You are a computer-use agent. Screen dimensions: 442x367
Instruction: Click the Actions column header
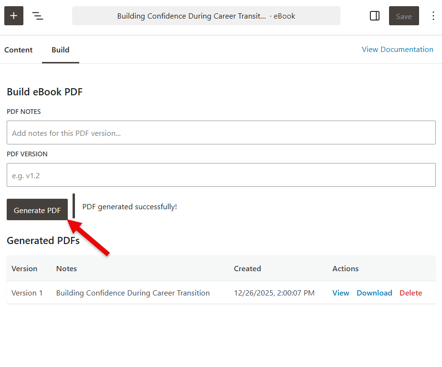(x=345, y=268)
